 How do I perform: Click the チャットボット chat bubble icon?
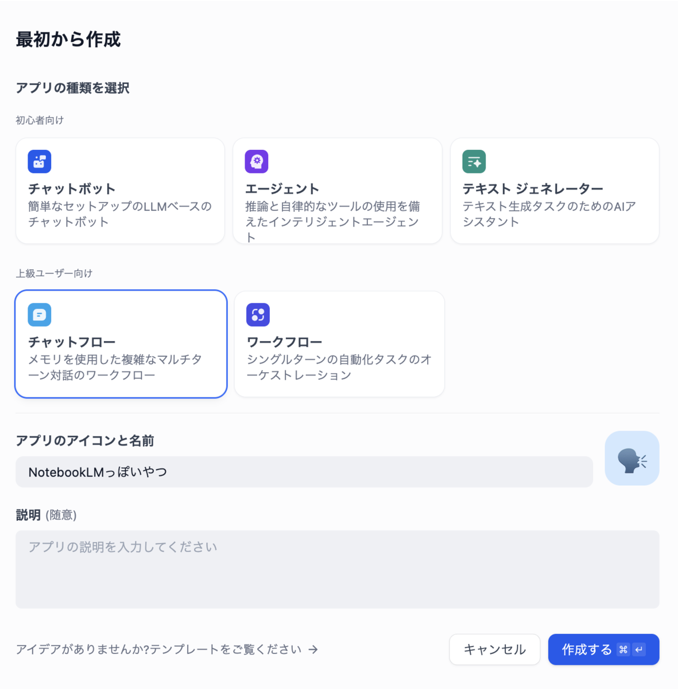40,161
